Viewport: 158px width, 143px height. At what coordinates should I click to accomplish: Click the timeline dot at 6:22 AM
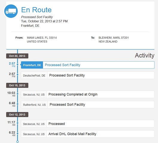pos(18,133)
